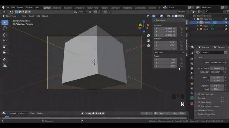Open the Output properties tab icon
This screenshot has height=128, width=229.
(192, 64)
